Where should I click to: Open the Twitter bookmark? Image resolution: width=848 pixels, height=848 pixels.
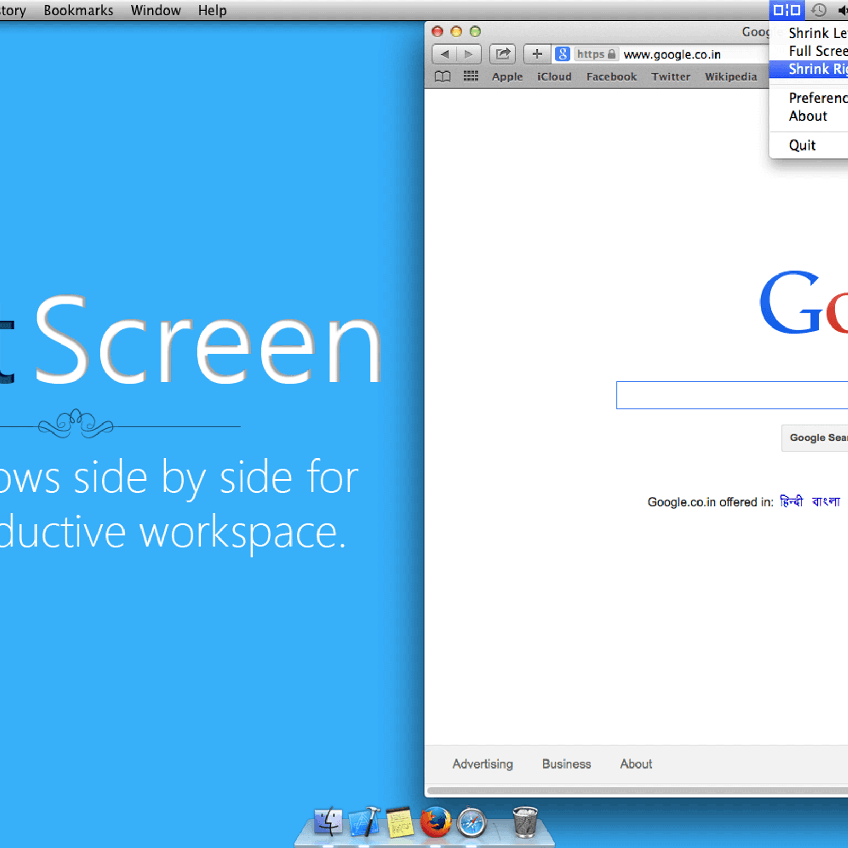671,77
